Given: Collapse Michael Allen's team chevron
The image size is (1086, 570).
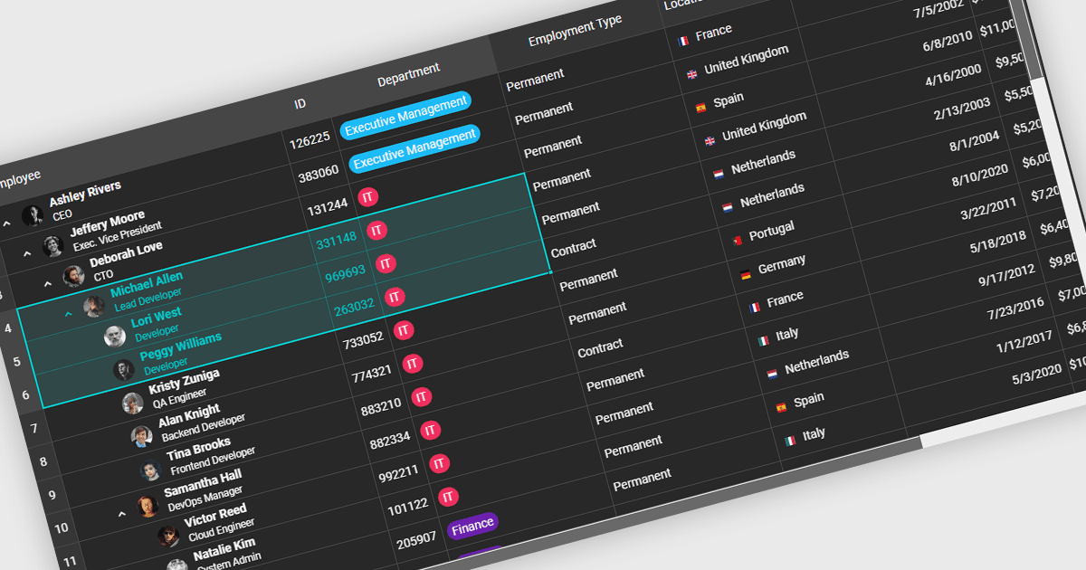Looking at the screenshot, I should (69, 315).
